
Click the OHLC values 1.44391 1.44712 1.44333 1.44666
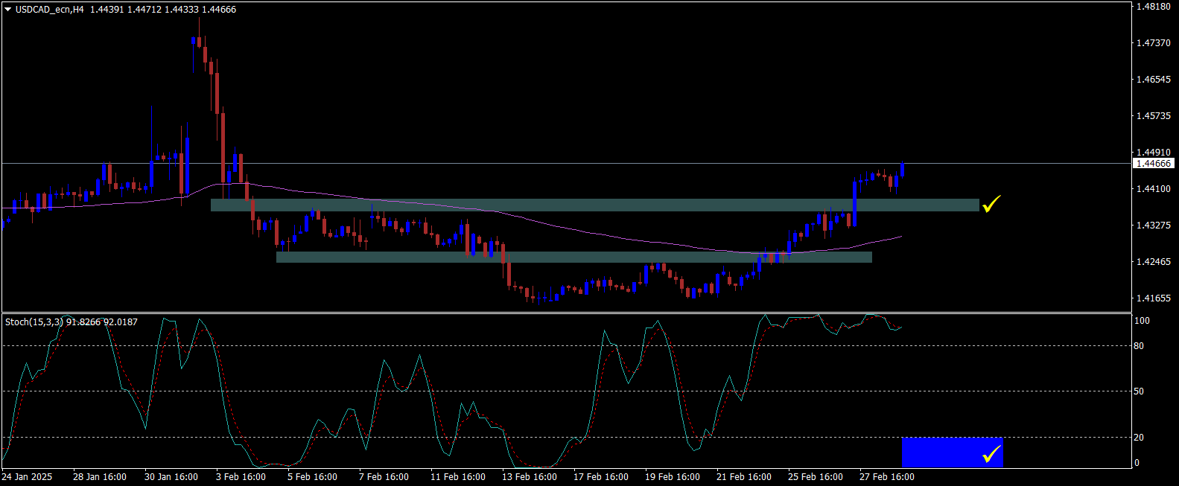coord(163,10)
